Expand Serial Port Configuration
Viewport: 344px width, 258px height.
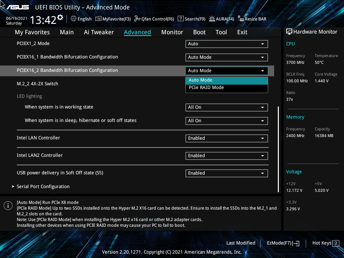(43, 186)
